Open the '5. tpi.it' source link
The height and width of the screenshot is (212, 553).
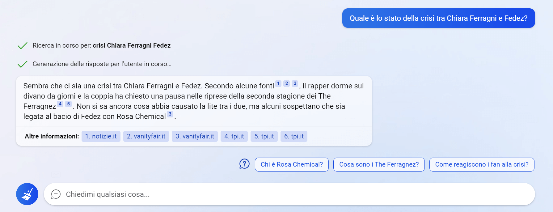[264, 136]
